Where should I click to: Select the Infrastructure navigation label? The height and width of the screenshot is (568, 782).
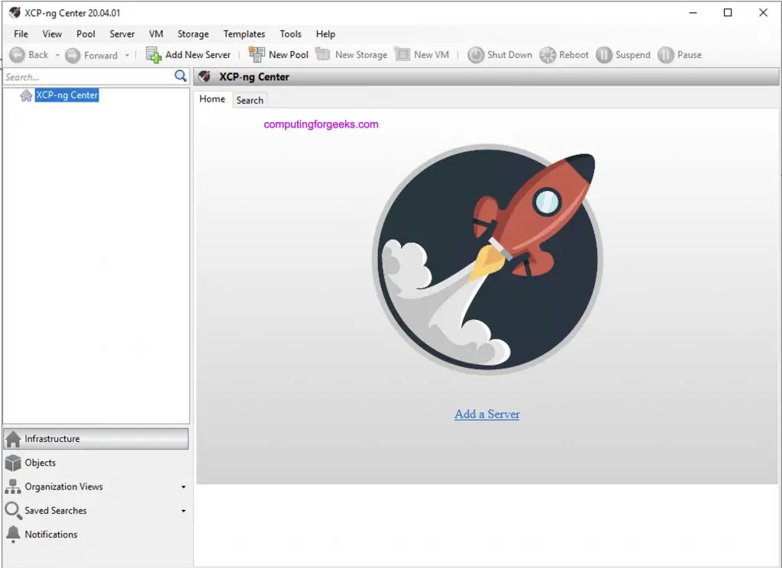[x=53, y=439]
